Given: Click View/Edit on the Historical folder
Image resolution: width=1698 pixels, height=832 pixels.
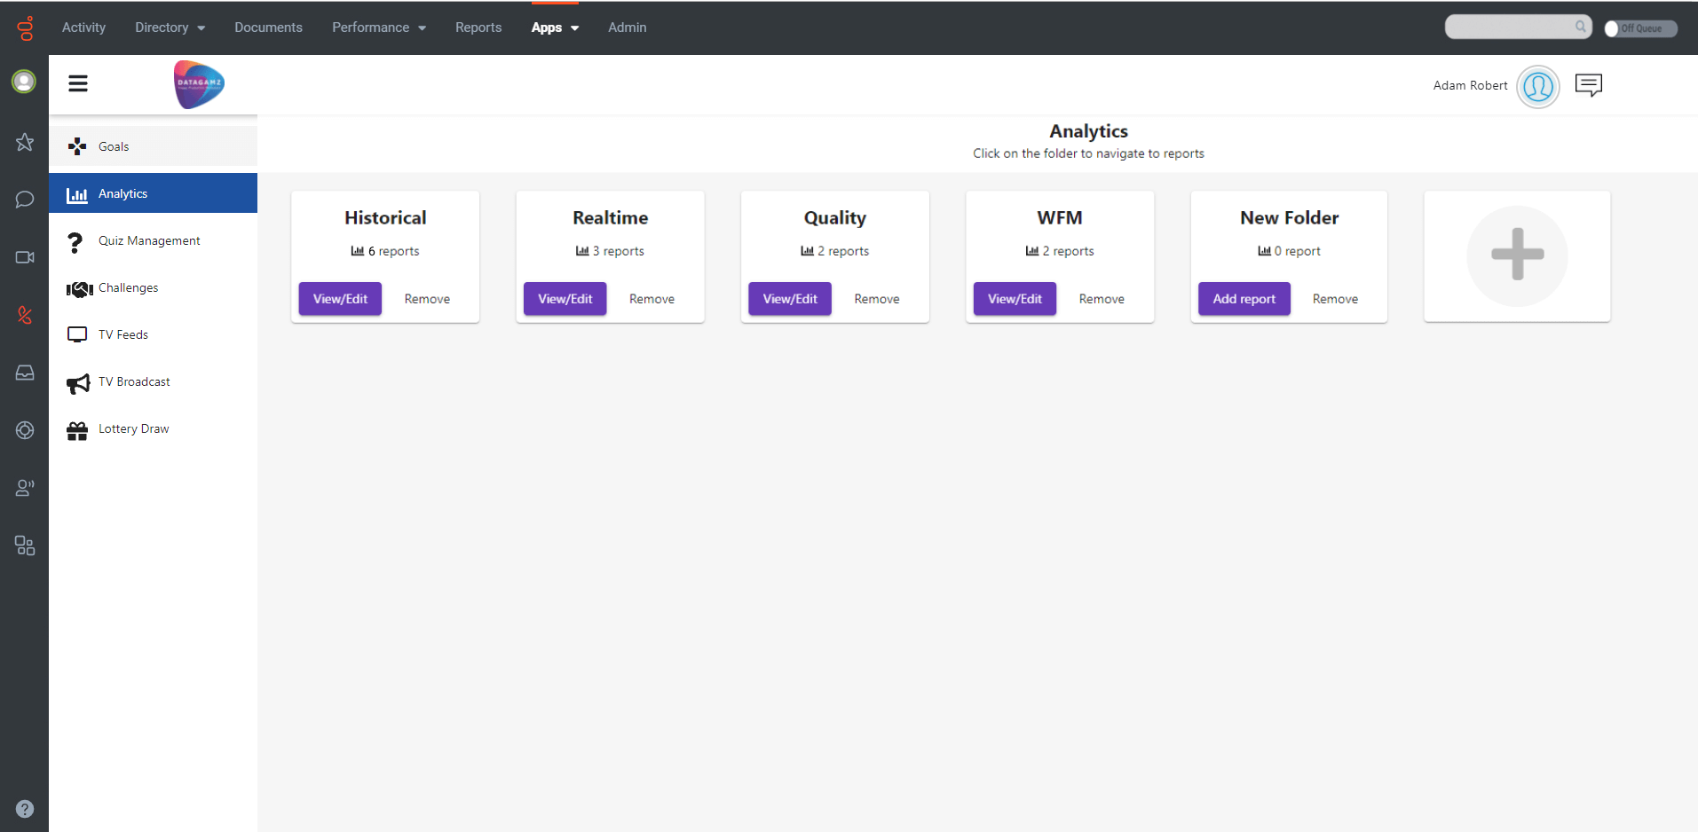Looking at the screenshot, I should (340, 299).
